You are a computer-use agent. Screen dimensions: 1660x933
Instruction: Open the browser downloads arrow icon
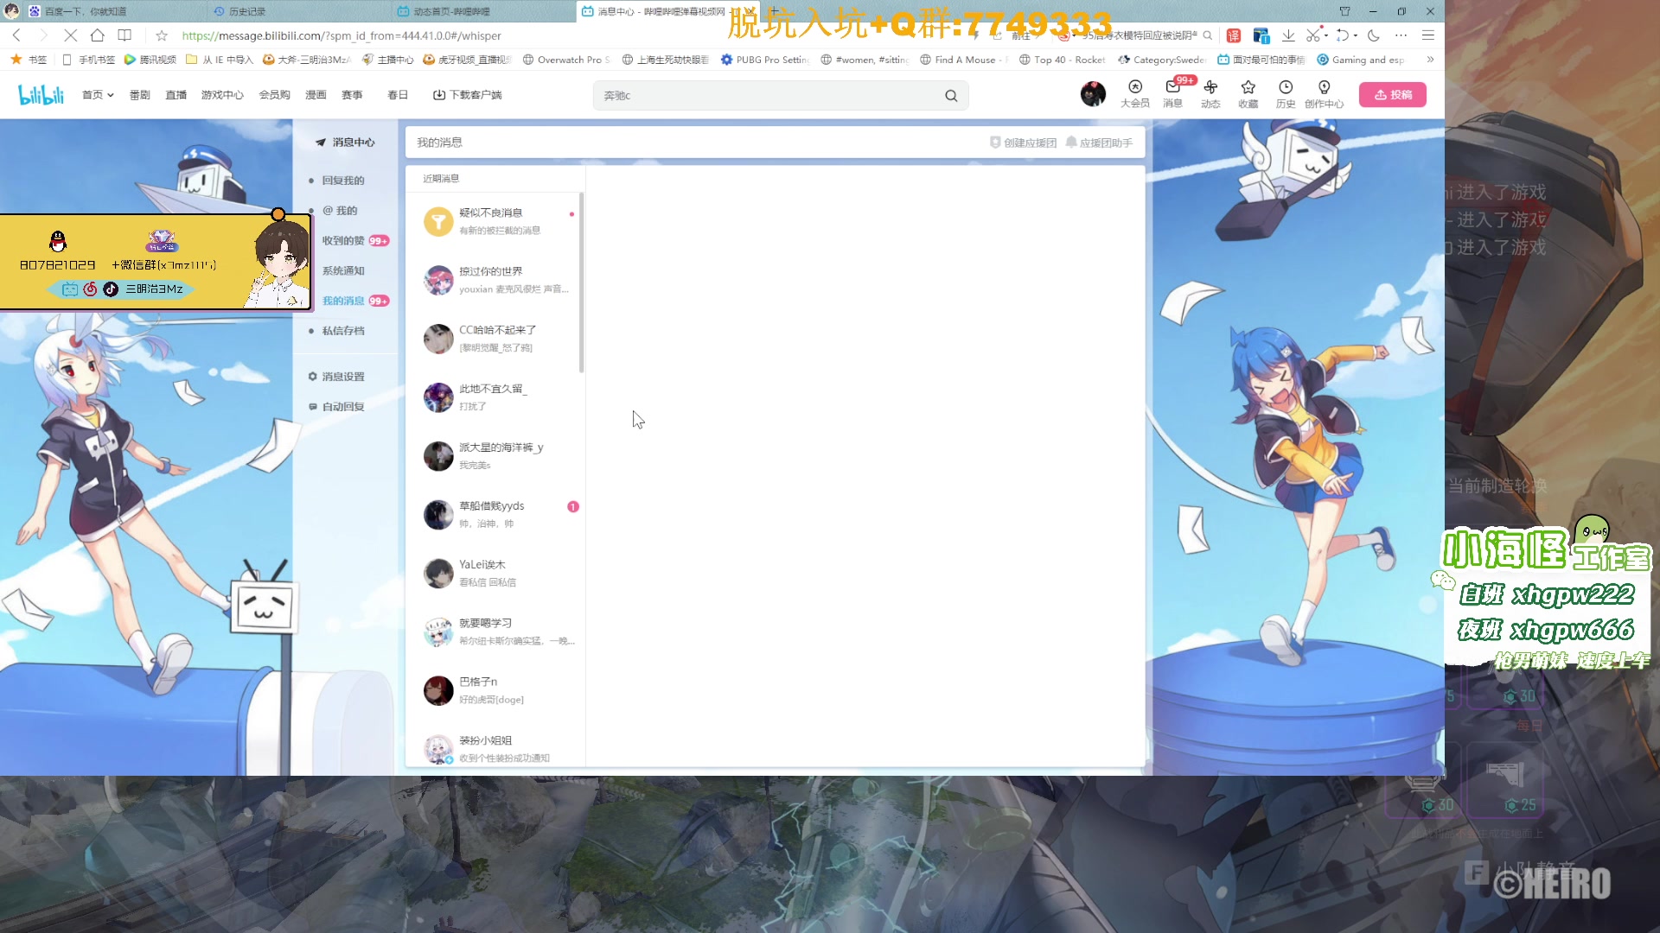click(1288, 35)
